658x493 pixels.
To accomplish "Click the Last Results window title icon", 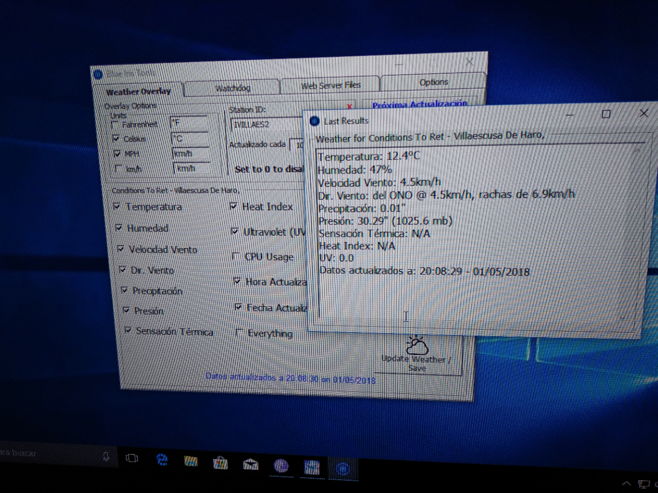I will [x=315, y=121].
